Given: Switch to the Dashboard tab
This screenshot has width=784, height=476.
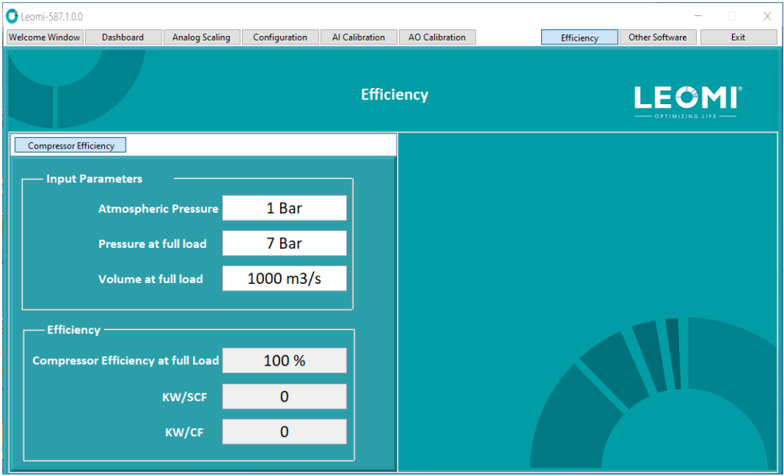Looking at the screenshot, I should pos(122,36).
